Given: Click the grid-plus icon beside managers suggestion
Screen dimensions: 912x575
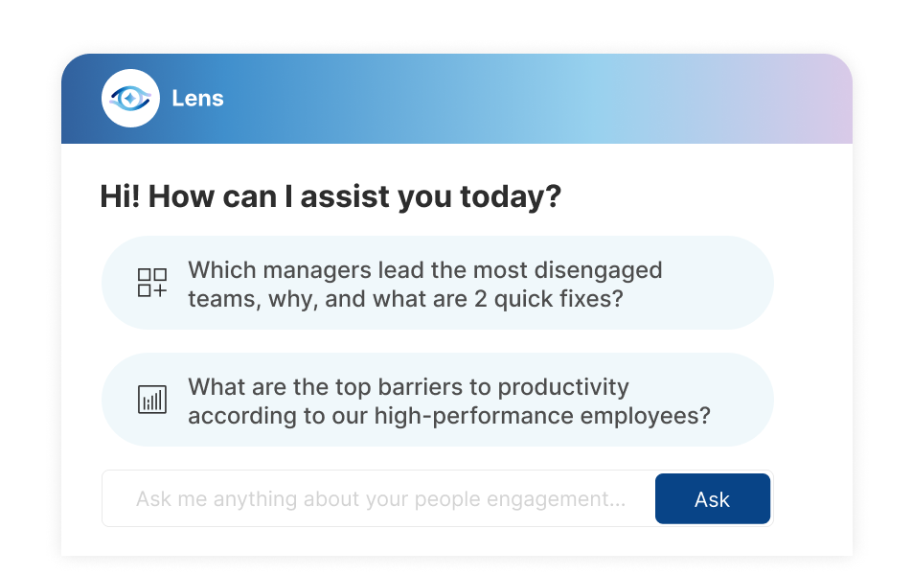Looking at the screenshot, I should pos(151,283).
